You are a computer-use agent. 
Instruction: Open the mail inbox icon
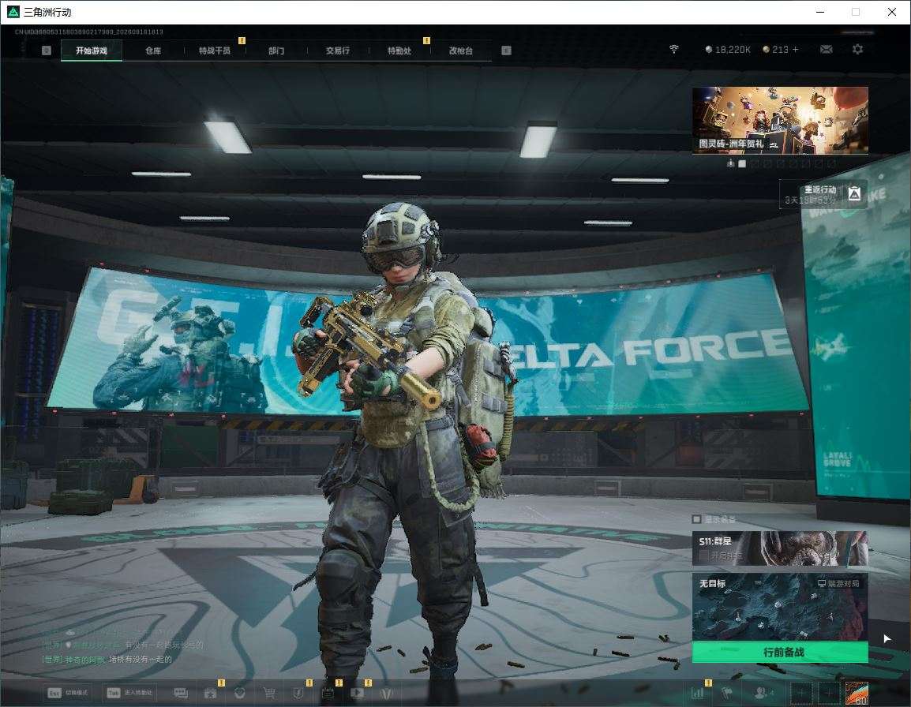point(827,50)
